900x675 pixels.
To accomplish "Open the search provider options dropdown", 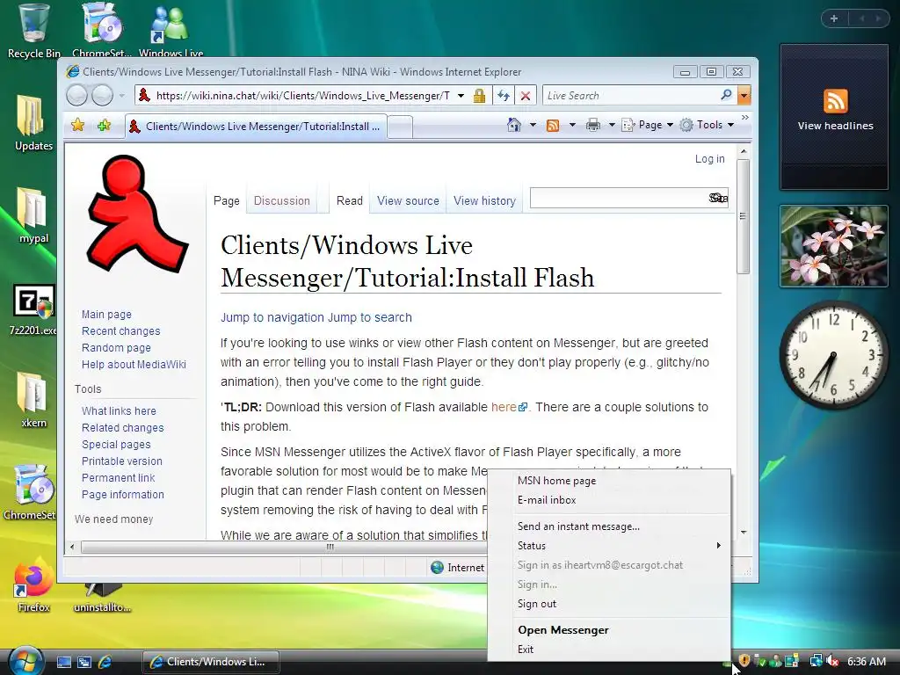I will point(744,96).
